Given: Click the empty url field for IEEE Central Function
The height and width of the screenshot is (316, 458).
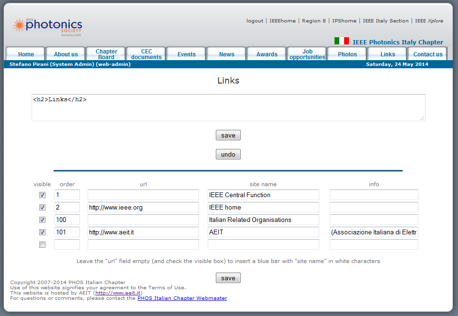Looking at the screenshot, I should (143, 195).
